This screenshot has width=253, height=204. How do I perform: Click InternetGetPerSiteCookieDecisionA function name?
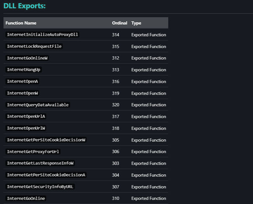point(46,175)
